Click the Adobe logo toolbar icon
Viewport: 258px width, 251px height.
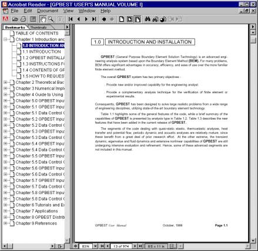pos(5,19)
